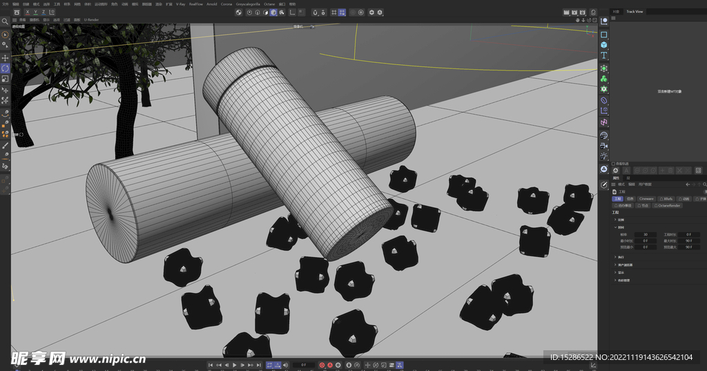707x371 pixels.
Task: Select the Cube primitive icon
Action: 603,45
